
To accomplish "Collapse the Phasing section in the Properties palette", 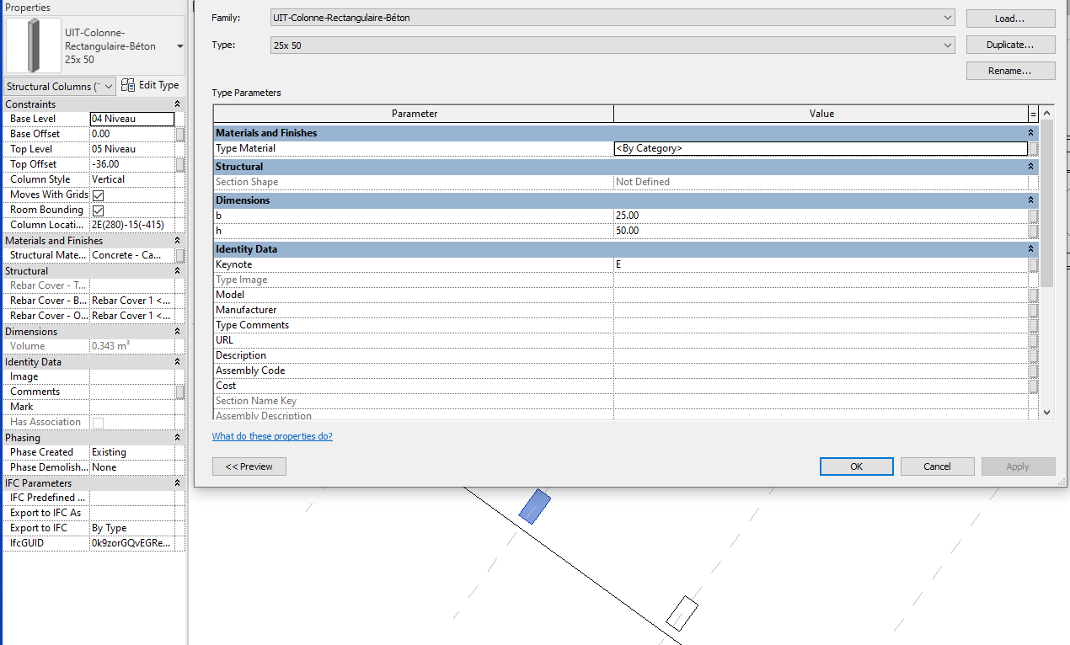I will tap(177, 437).
